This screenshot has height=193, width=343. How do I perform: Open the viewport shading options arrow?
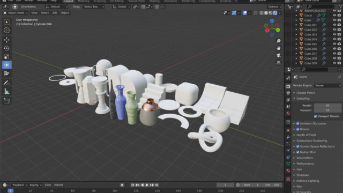point(280,13)
